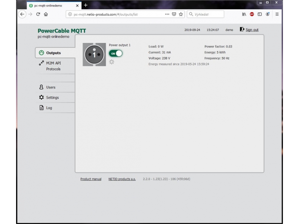Open page actions three-dots menu
Screen dimensions: 299x224
coord(167,14)
